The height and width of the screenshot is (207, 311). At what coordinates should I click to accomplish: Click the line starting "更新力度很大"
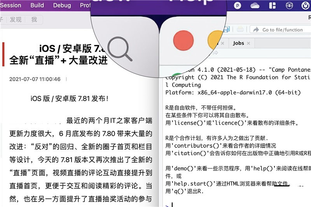coord(81,134)
